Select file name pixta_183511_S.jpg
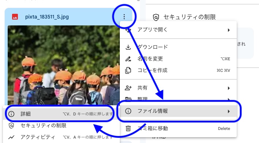 point(47,17)
